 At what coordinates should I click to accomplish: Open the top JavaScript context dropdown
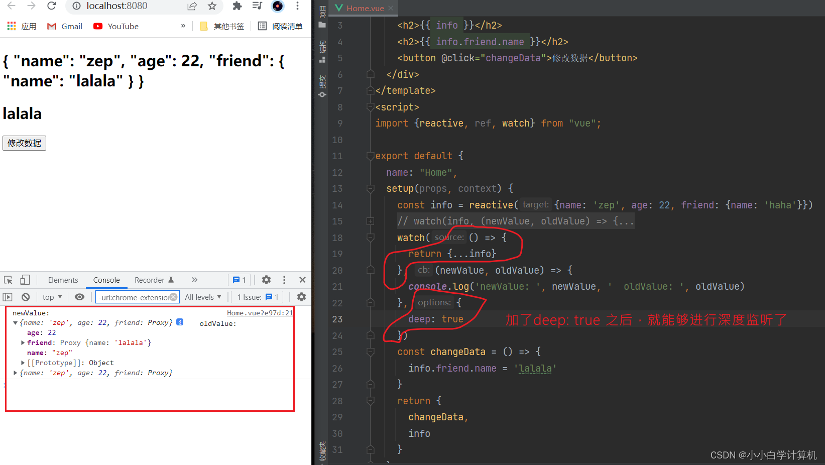pos(52,297)
